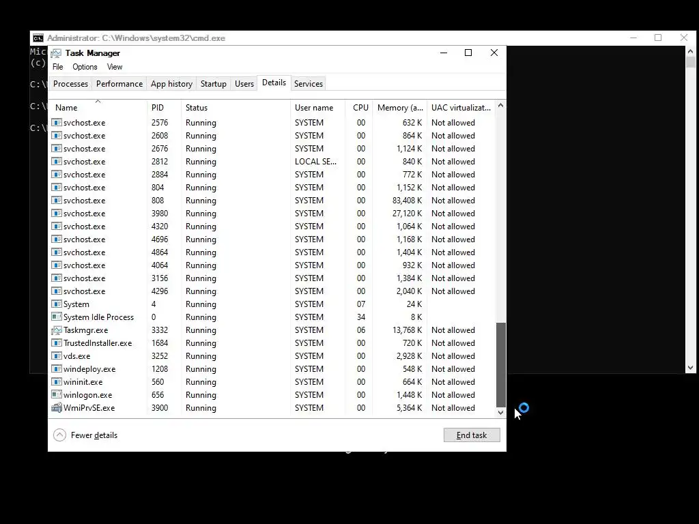
Task: Minimize the cmd.exe window
Action: (x=633, y=38)
